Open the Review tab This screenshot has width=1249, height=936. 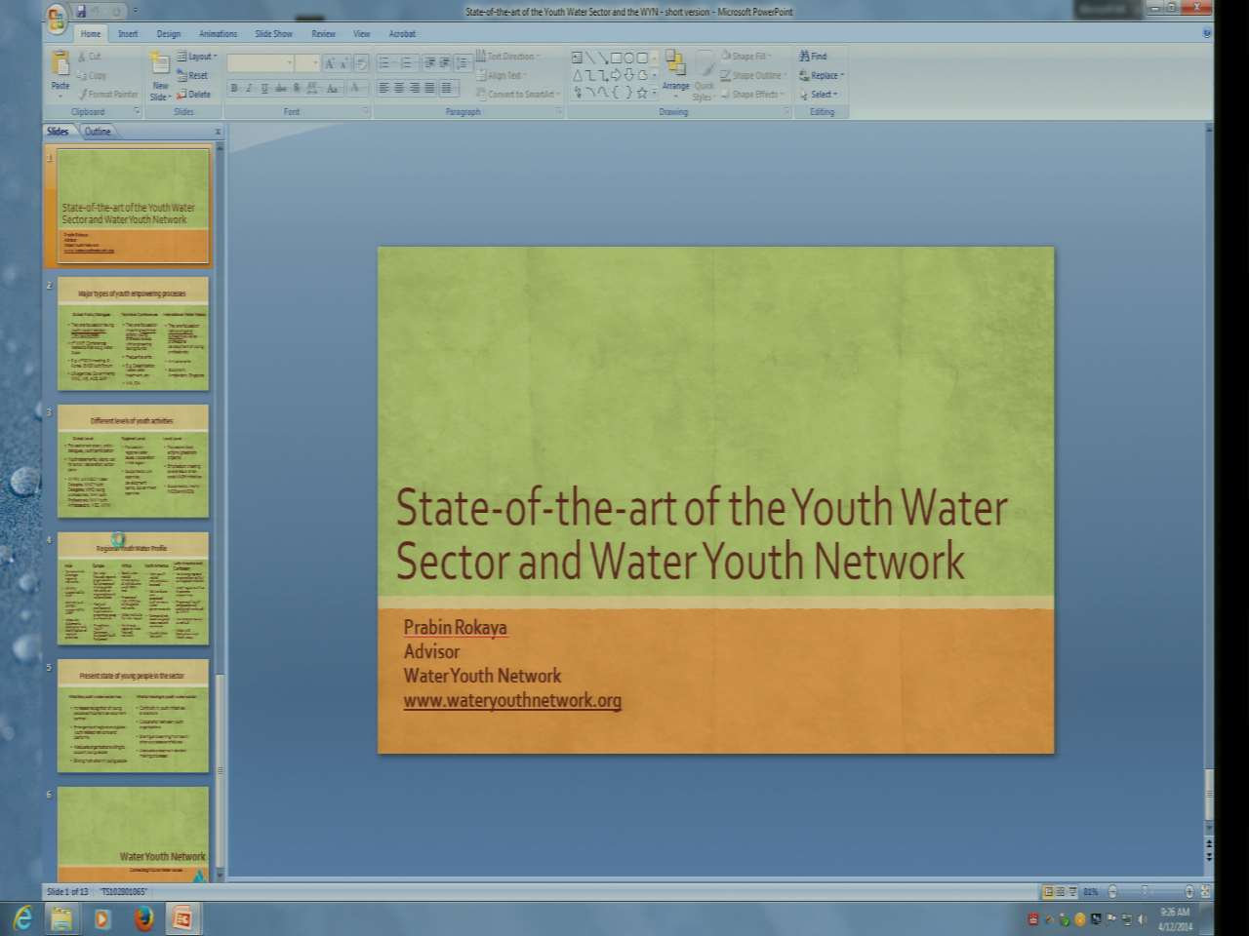pos(323,33)
